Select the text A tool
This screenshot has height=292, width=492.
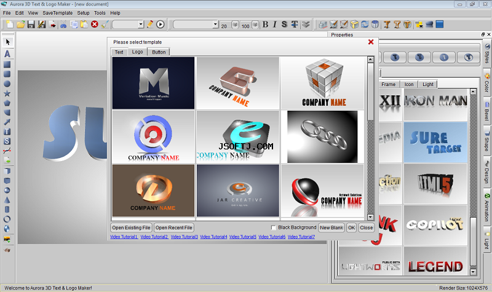coord(7,54)
